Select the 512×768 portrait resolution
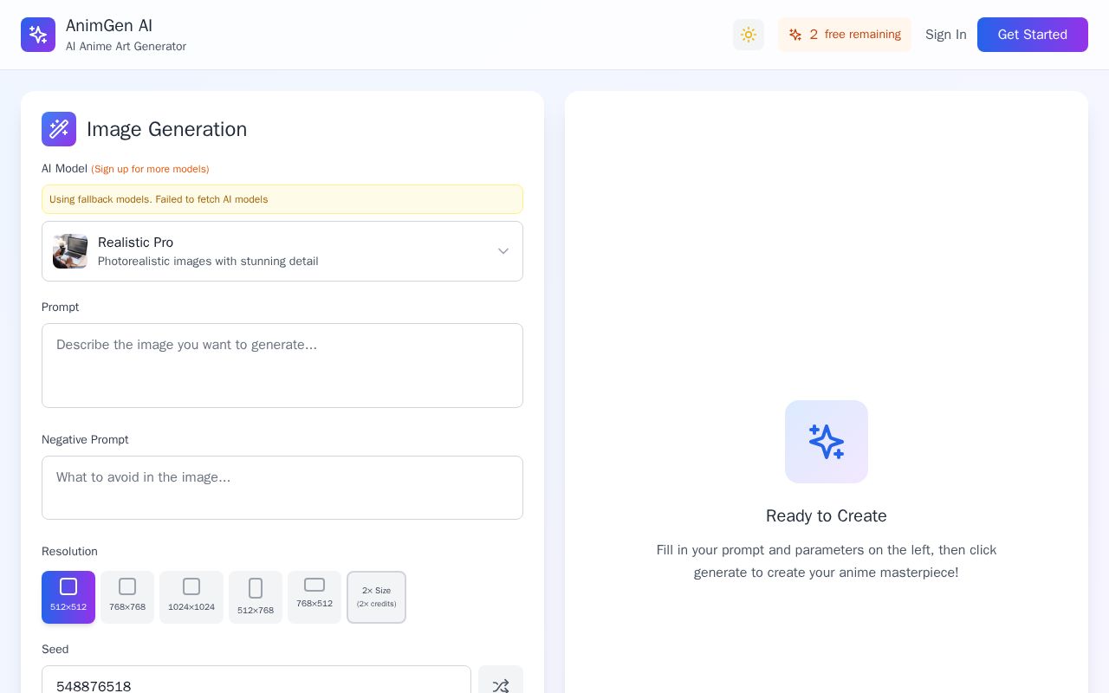Screen dimensions: 1109x693 [256, 597]
